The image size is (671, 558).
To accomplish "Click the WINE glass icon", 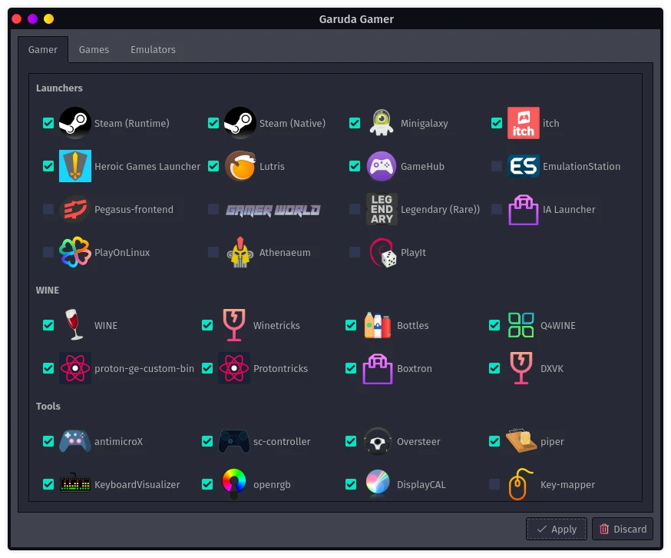I will click(x=74, y=325).
